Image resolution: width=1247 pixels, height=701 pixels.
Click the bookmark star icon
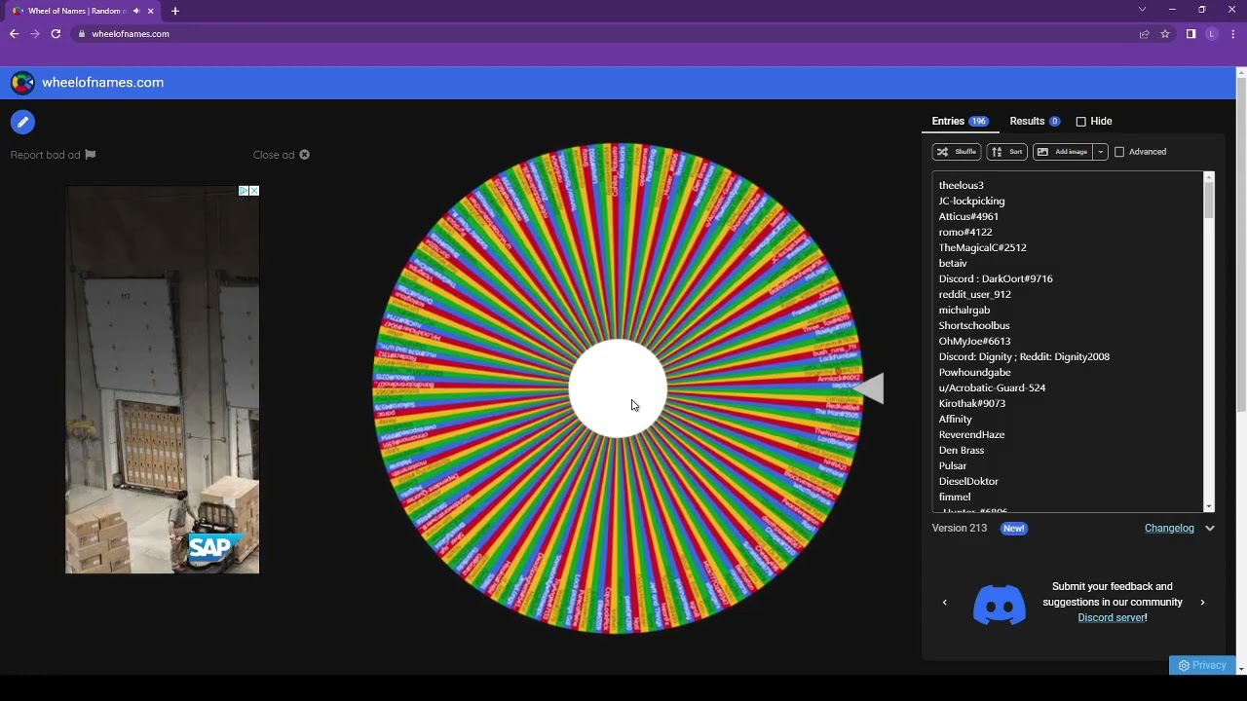point(1165,34)
